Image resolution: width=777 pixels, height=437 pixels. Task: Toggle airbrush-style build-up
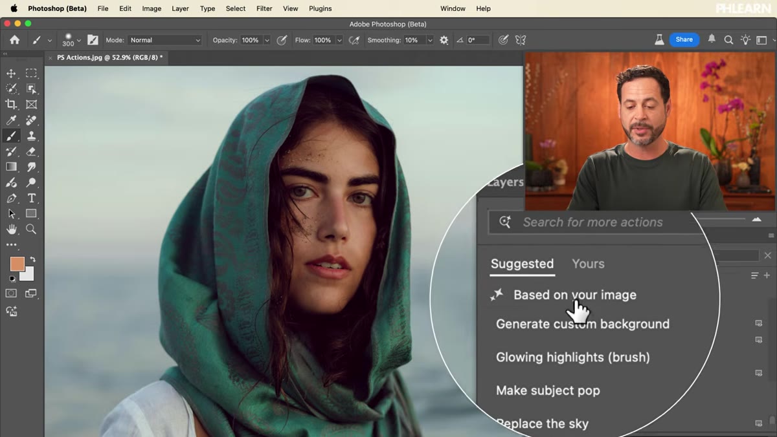click(354, 40)
